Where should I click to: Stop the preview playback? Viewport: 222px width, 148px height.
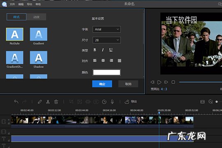pyautogui.click(x=173, y=82)
